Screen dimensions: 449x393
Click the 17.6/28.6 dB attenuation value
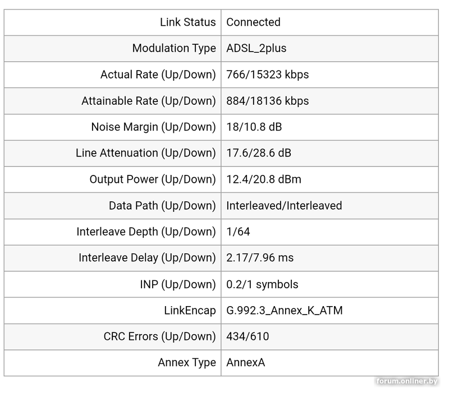258,153
